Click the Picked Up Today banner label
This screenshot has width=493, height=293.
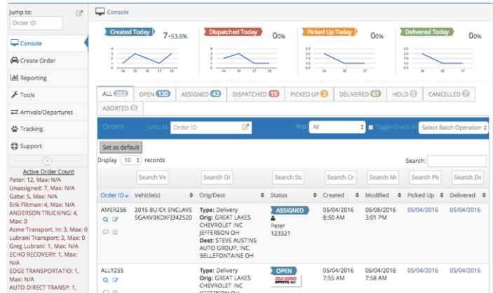(x=329, y=31)
